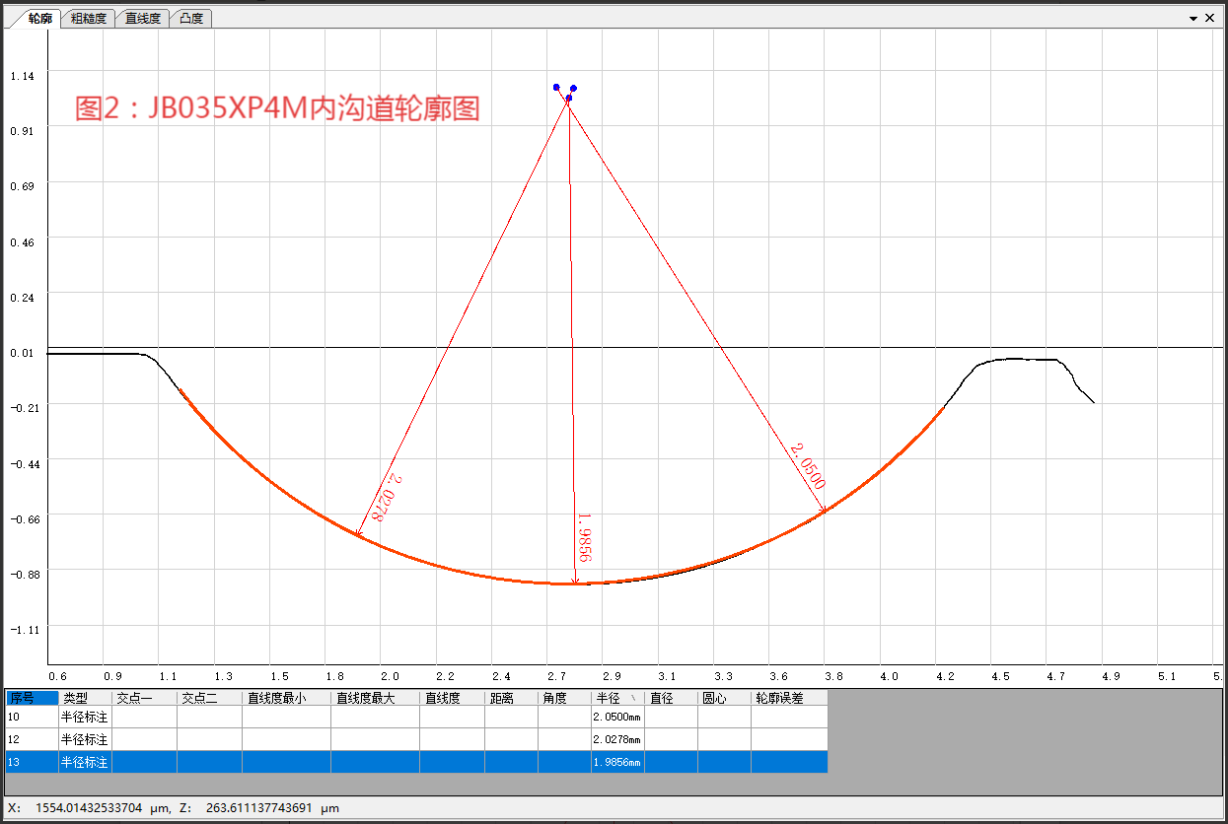The height and width of the screenshot is (824, 1228).
Task: Click 半径标注 in row 12
Action: 85,739
